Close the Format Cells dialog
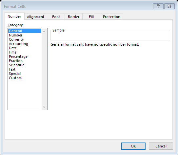 point(169,6)
